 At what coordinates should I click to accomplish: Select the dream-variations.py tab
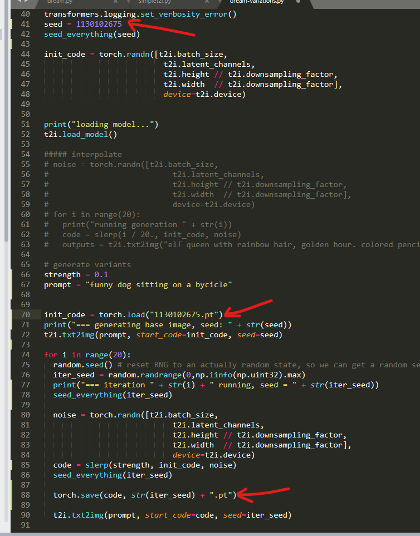pyautogui.click(x=257, y=2)
